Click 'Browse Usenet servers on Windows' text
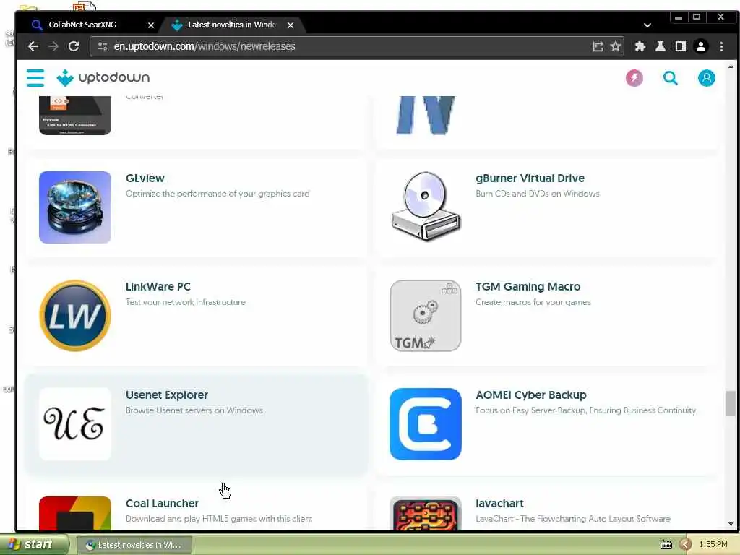This screenshot has height=555, width=740. click(x=194, y=410)
